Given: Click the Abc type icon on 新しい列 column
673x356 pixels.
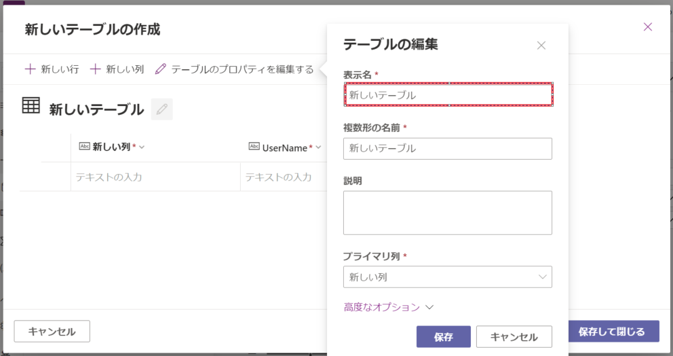Looking at the screenshot, I should click(x=85, y=146).
